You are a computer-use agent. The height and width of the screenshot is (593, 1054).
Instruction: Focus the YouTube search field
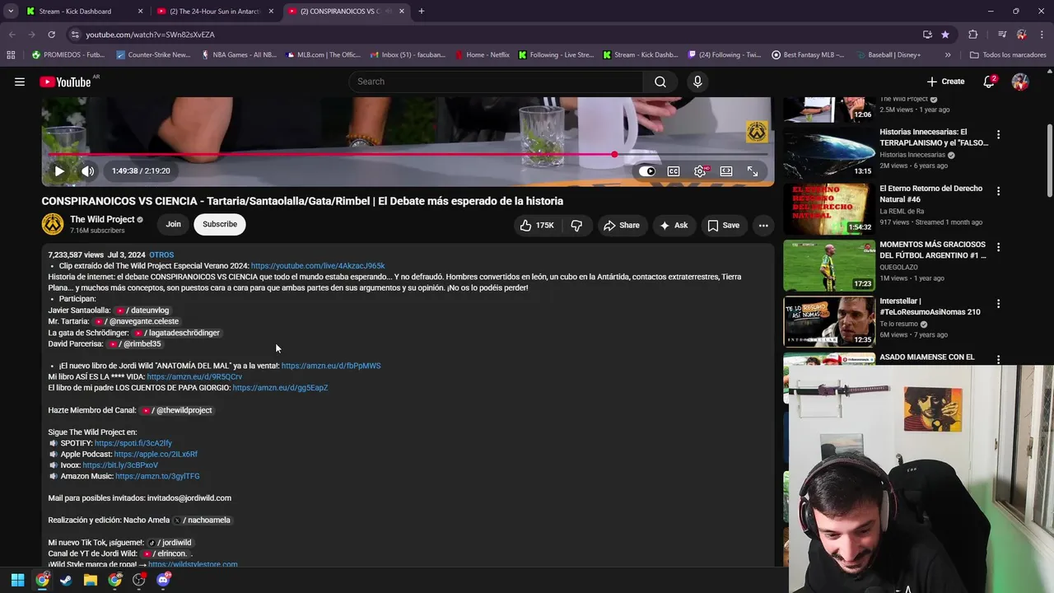pyautogui.click(x=496, y=82)
